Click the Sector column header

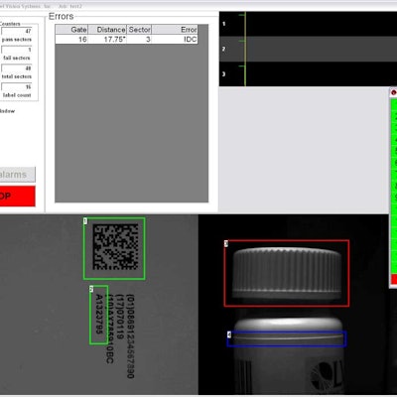pos(139,30)
